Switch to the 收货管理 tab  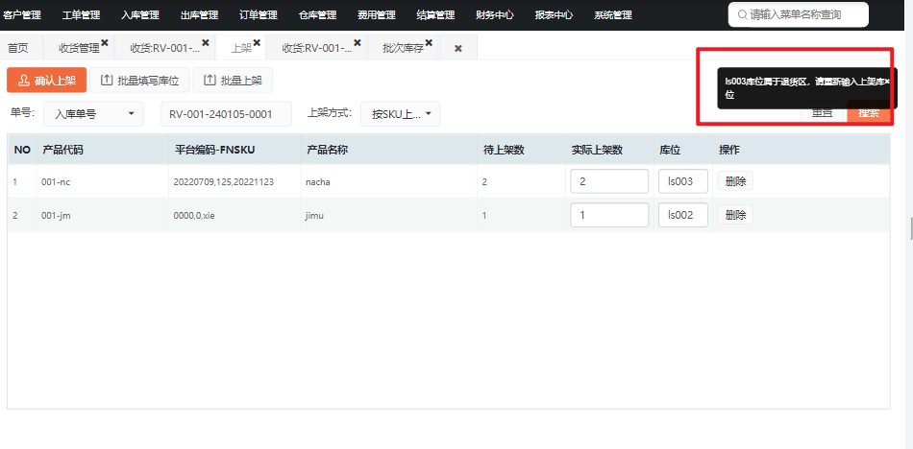click(x=79, y=49)
